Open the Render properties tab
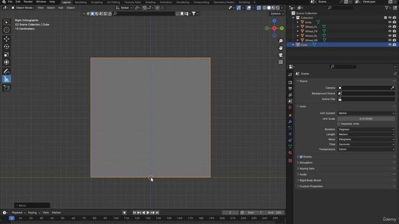The height and width of the screenshot is (224, 399). pyautogui.click(x=291, y=83)
